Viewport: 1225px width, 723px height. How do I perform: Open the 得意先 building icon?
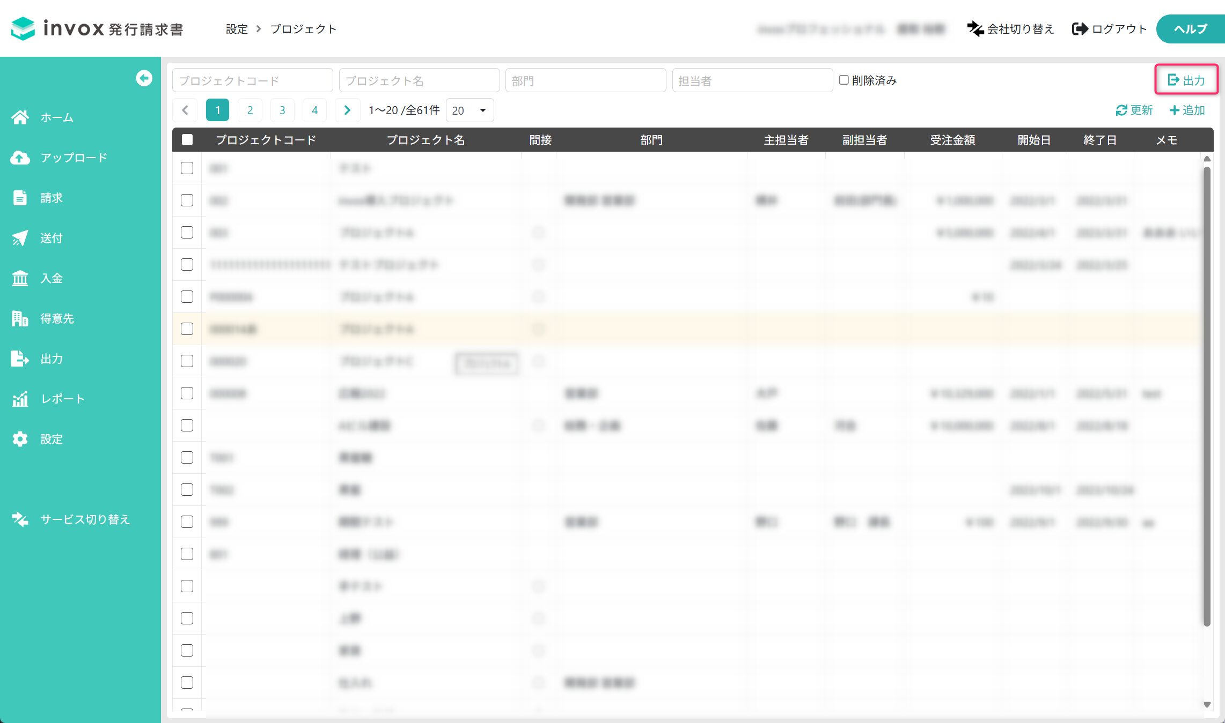(20, 318)
